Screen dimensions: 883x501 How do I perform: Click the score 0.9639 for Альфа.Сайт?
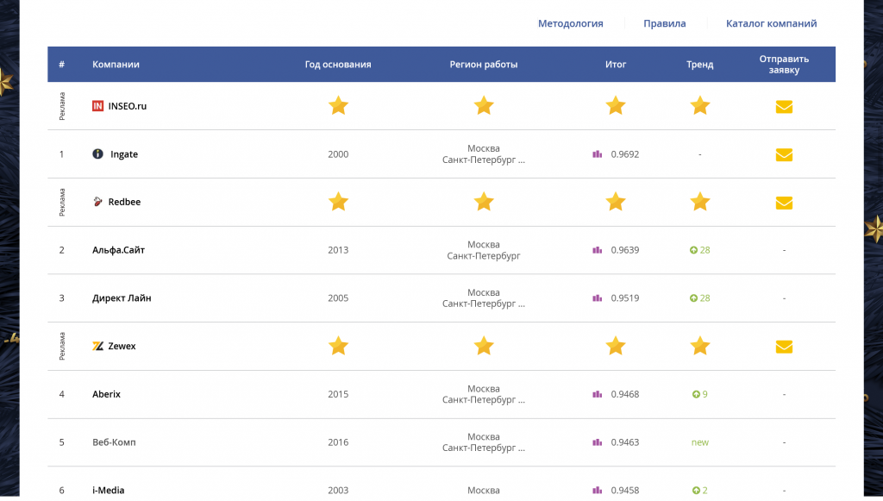[x=625, y=250]
